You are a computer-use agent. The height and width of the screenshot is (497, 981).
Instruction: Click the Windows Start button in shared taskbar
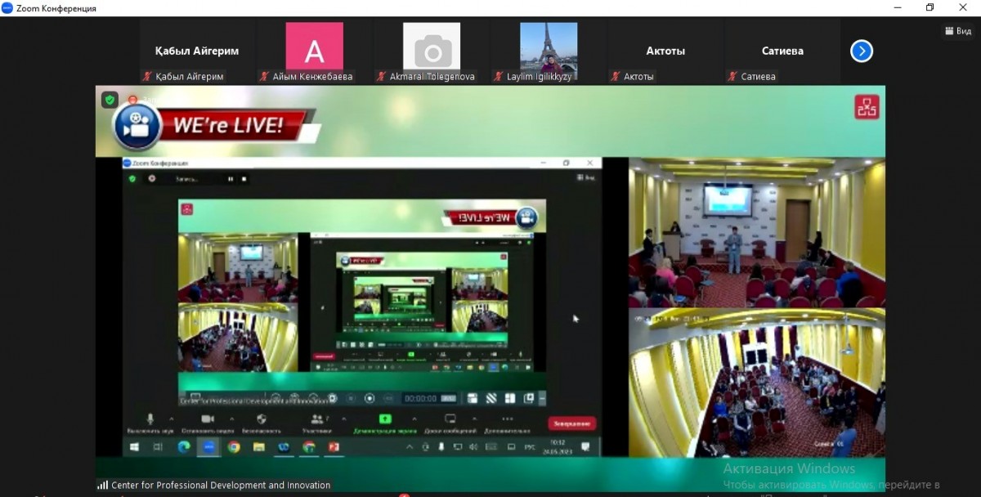(x=134, y=447)
